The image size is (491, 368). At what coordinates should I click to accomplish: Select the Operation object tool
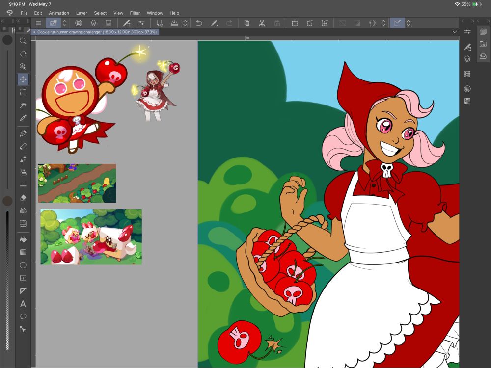(x=23, y=66)
